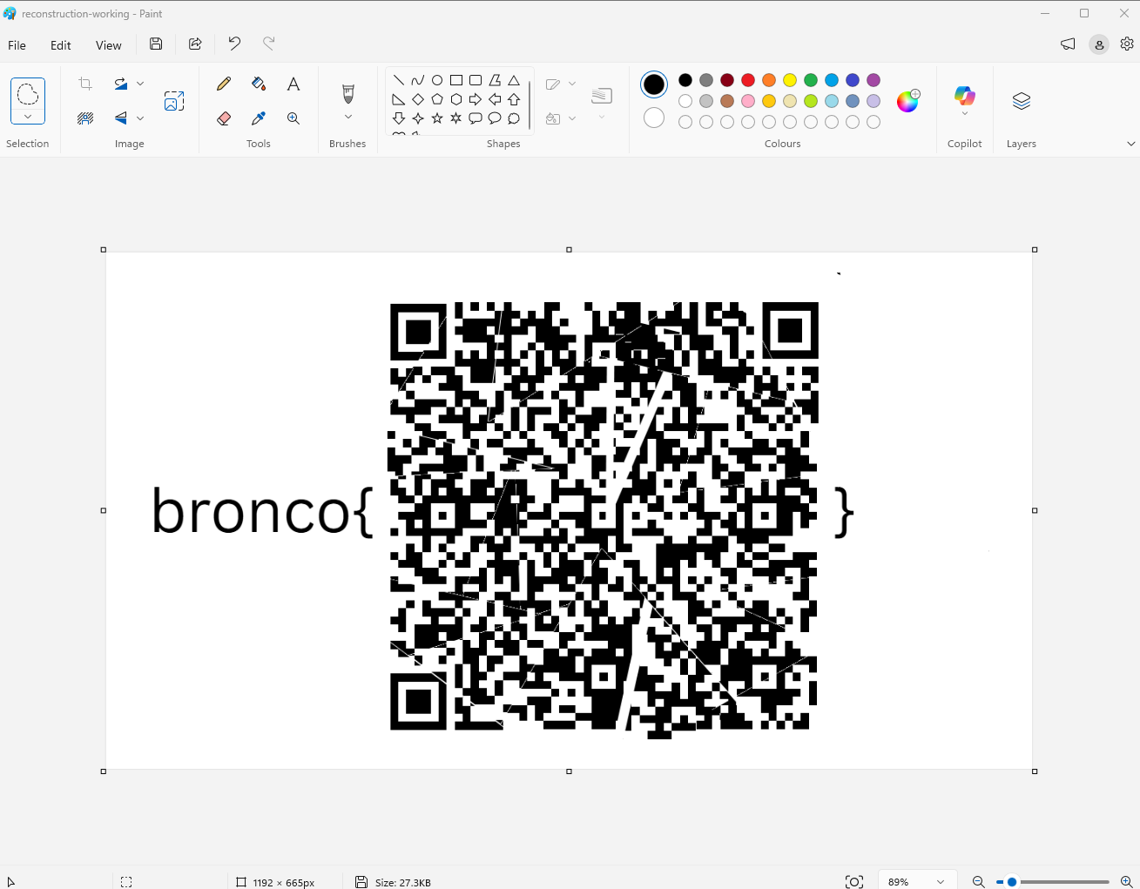Open Settings gear icon
Screen dimensions: 1140x889
(1127, 44)
